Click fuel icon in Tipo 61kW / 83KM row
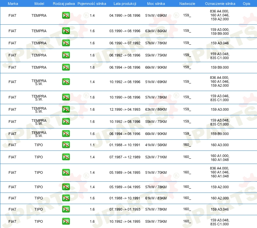 click(x=66, y=198)
